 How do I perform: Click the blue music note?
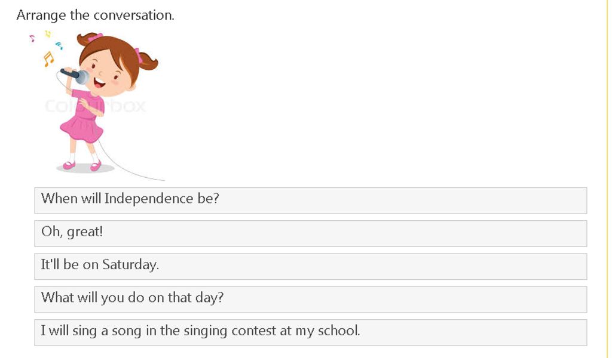pos(59,45)
